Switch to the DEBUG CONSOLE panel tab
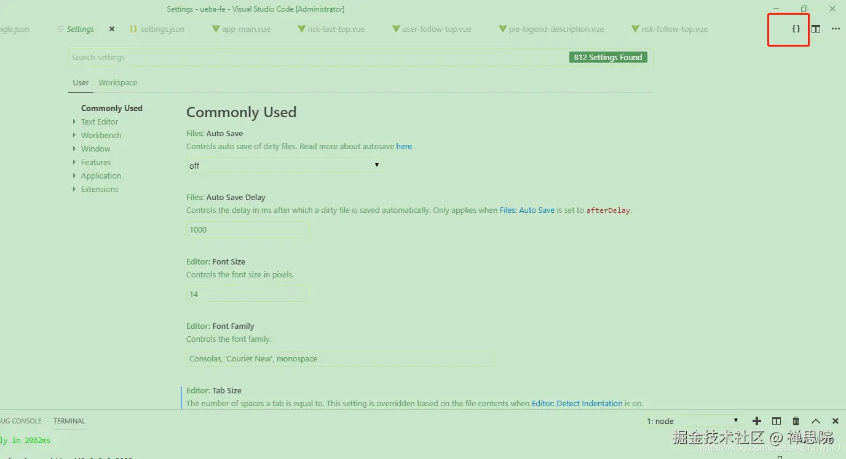 tap(21, 421)
